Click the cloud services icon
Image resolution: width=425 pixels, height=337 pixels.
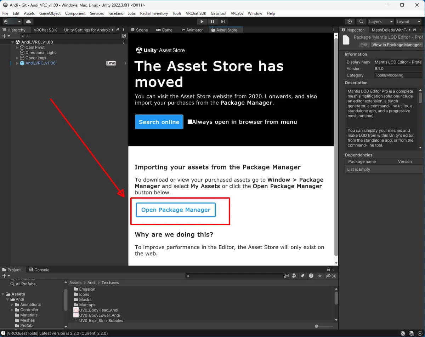[28, 22]
